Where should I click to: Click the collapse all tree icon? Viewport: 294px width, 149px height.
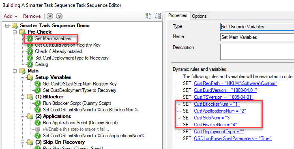(158, 16)
